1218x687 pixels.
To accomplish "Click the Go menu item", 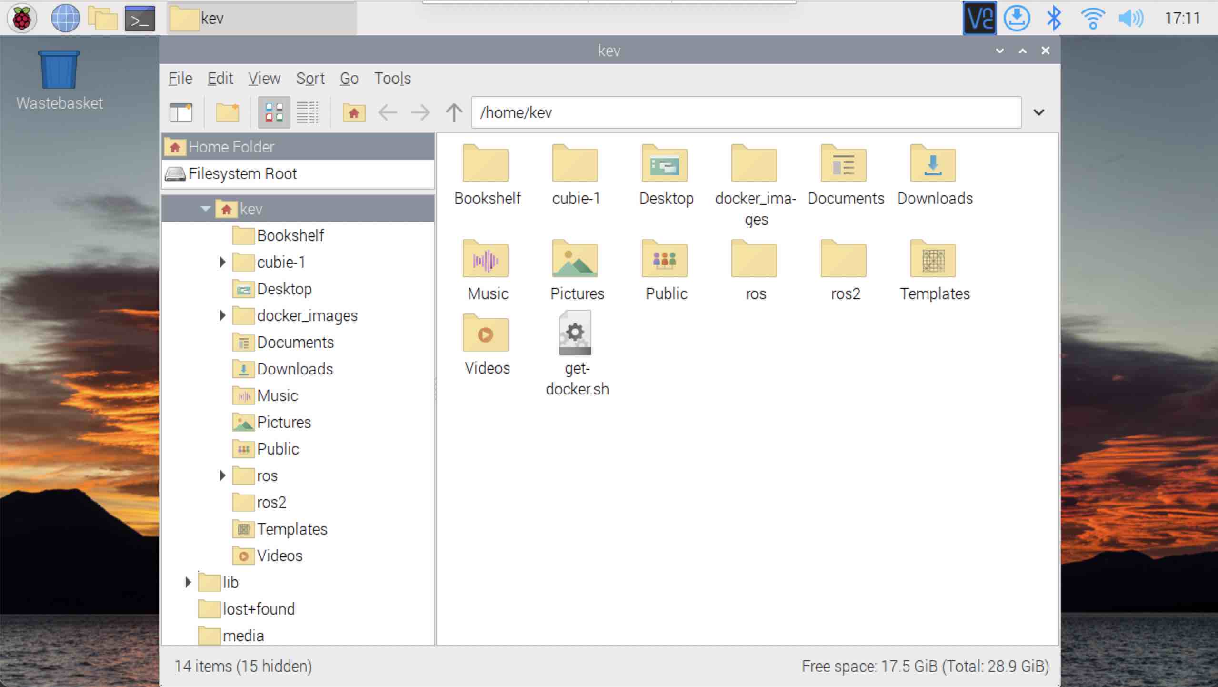I will tap(348, 78).
